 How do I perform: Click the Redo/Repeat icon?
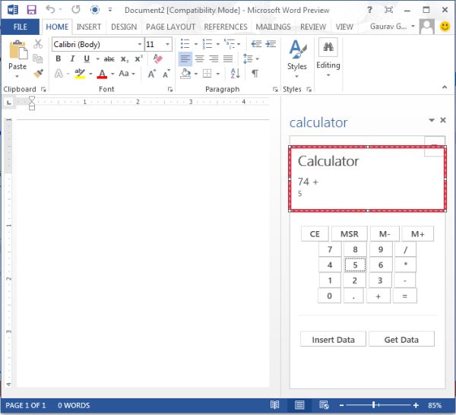click(76, 10)
